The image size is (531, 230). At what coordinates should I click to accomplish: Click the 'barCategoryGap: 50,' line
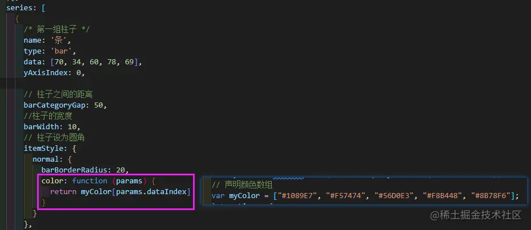click(x=65, y=105)
